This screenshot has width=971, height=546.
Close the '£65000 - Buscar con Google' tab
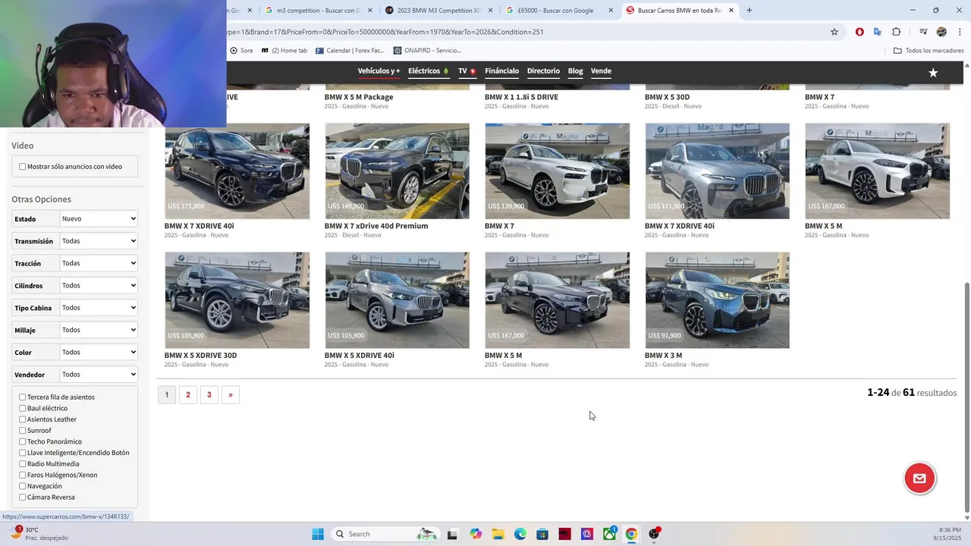[611, 11]
